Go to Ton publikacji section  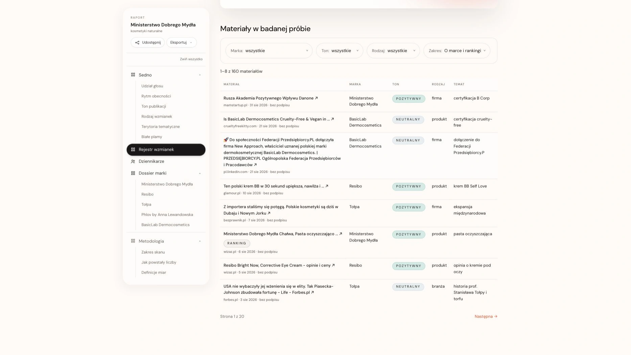click(154, 106)
